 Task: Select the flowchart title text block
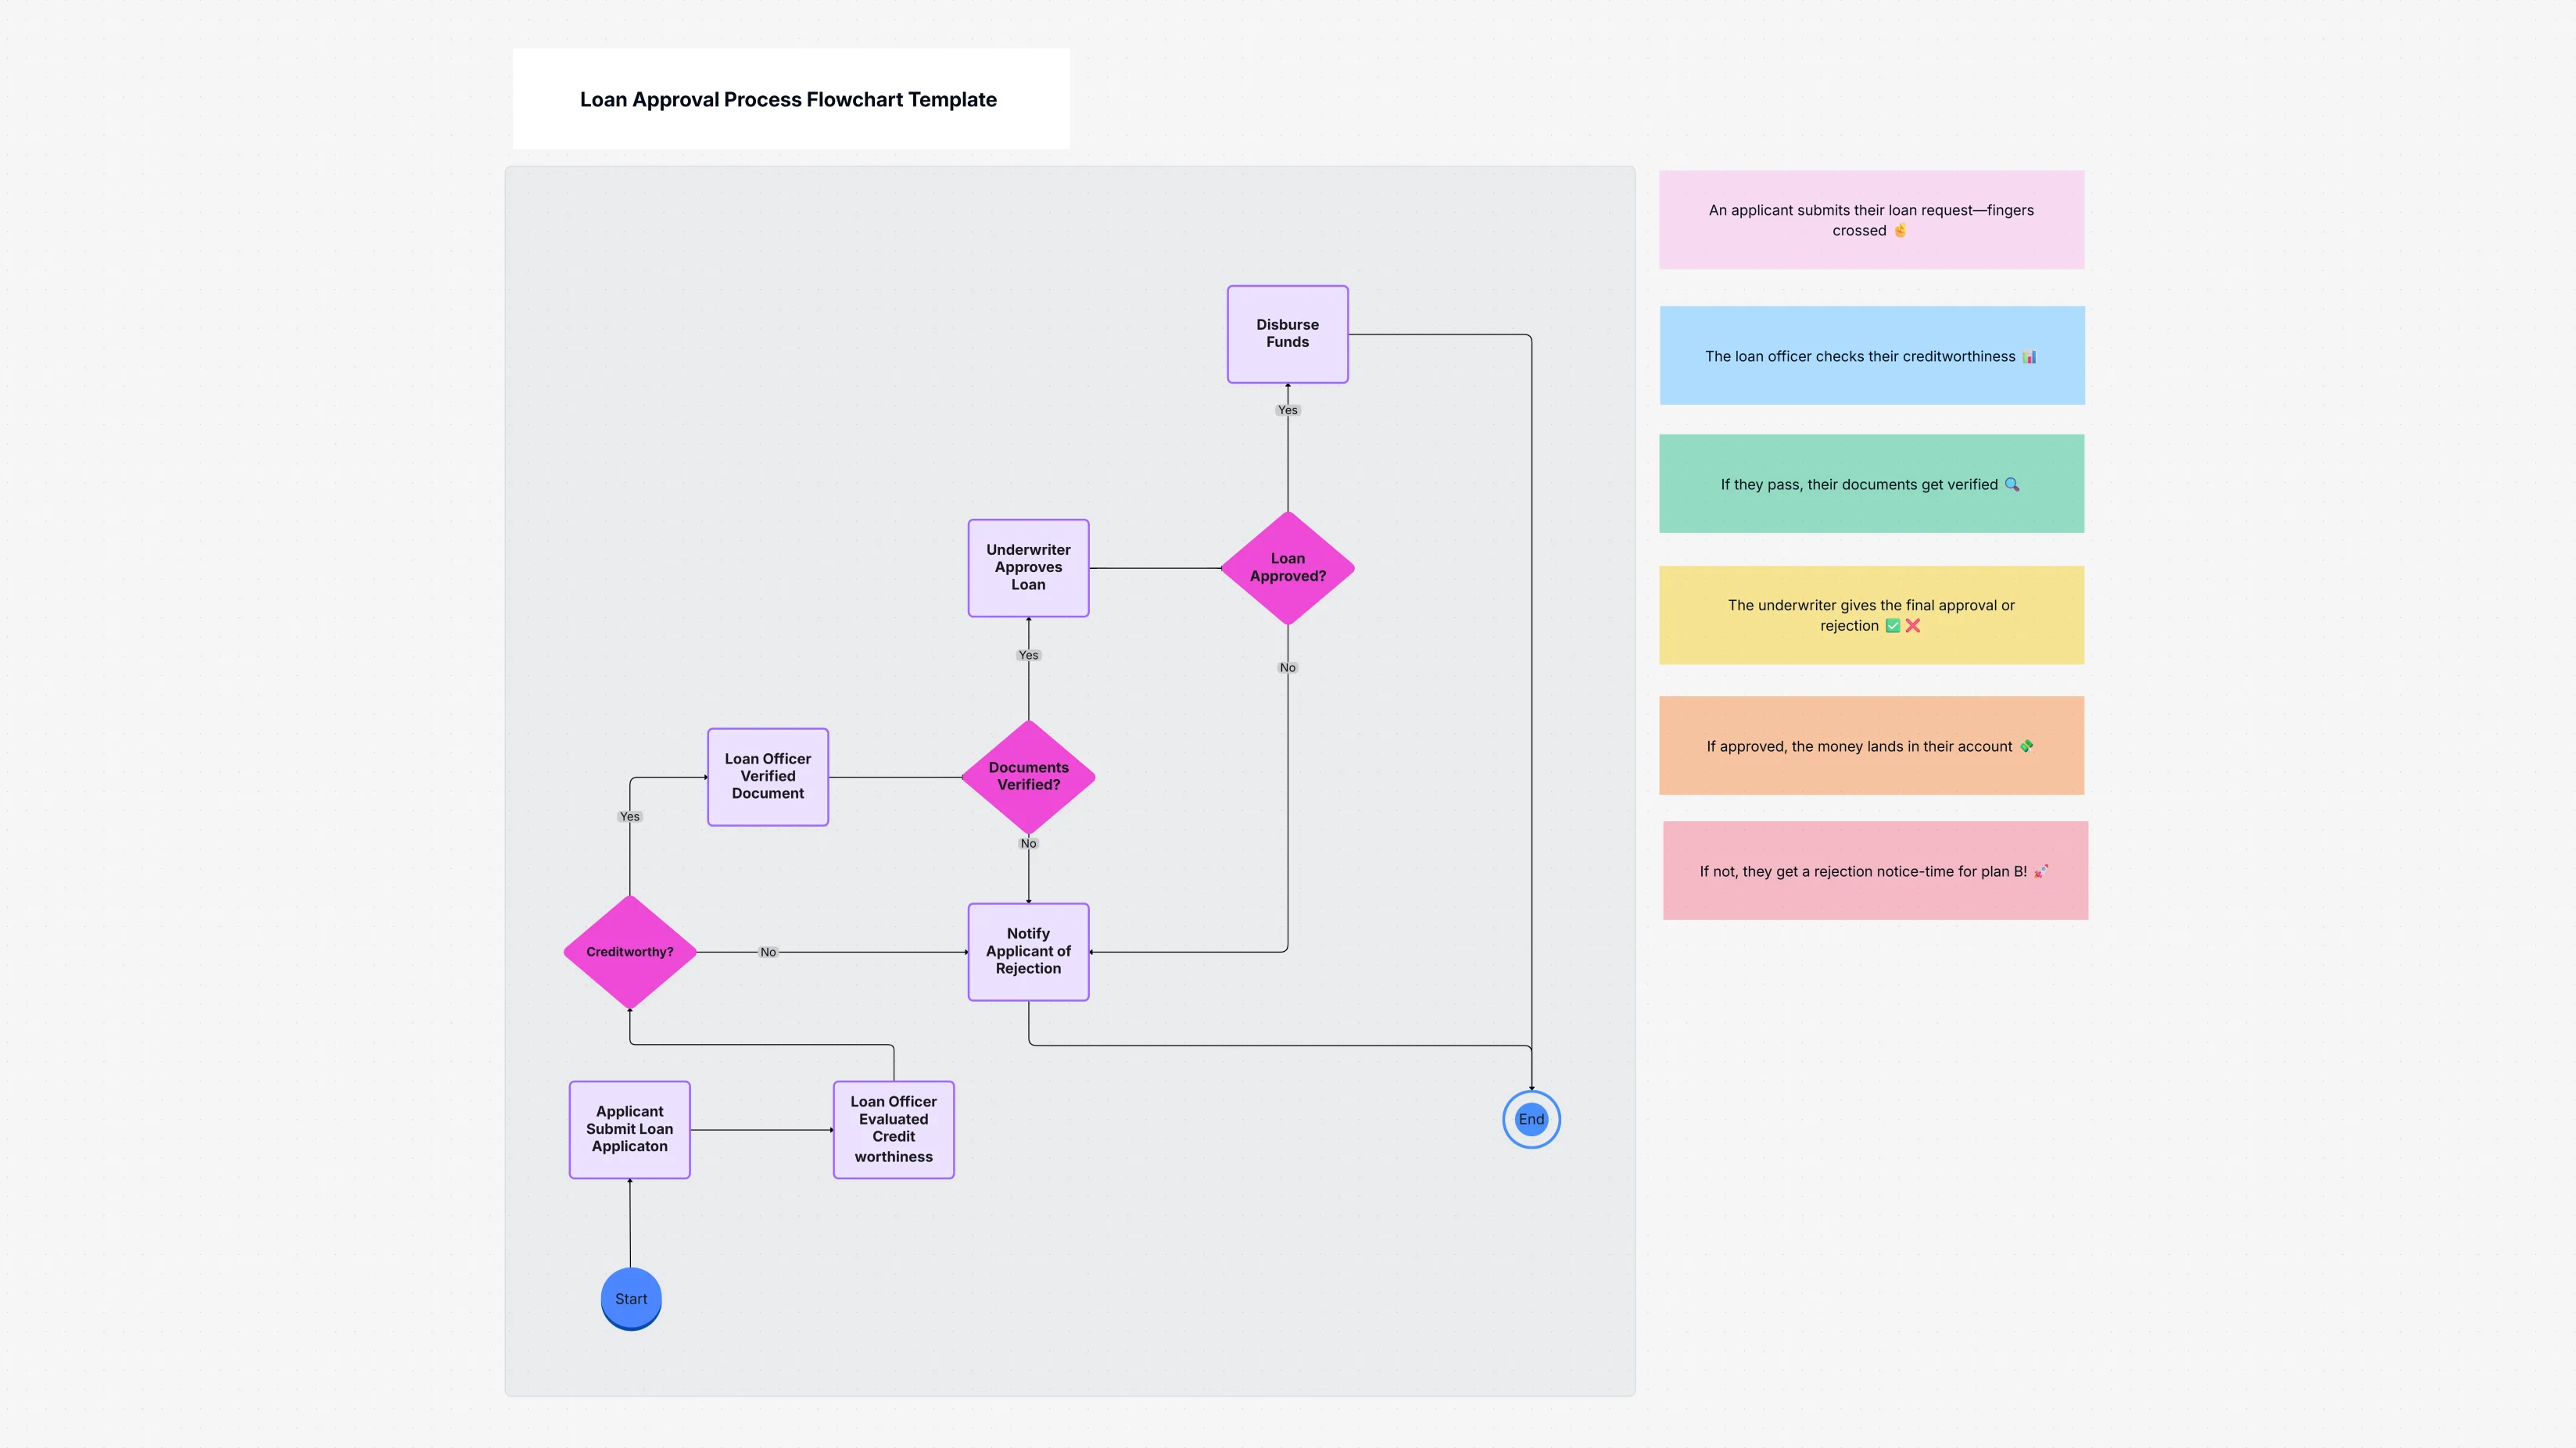coord(788,99)
